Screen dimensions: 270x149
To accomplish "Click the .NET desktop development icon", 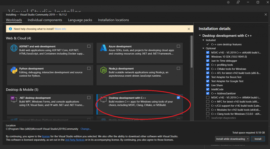I will [14, 99].
